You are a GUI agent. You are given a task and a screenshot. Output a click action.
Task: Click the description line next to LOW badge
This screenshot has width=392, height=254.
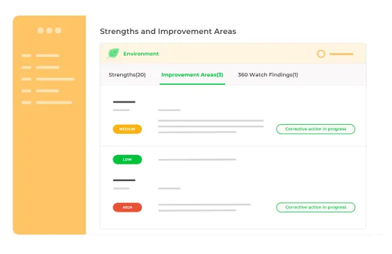[197, 160]
